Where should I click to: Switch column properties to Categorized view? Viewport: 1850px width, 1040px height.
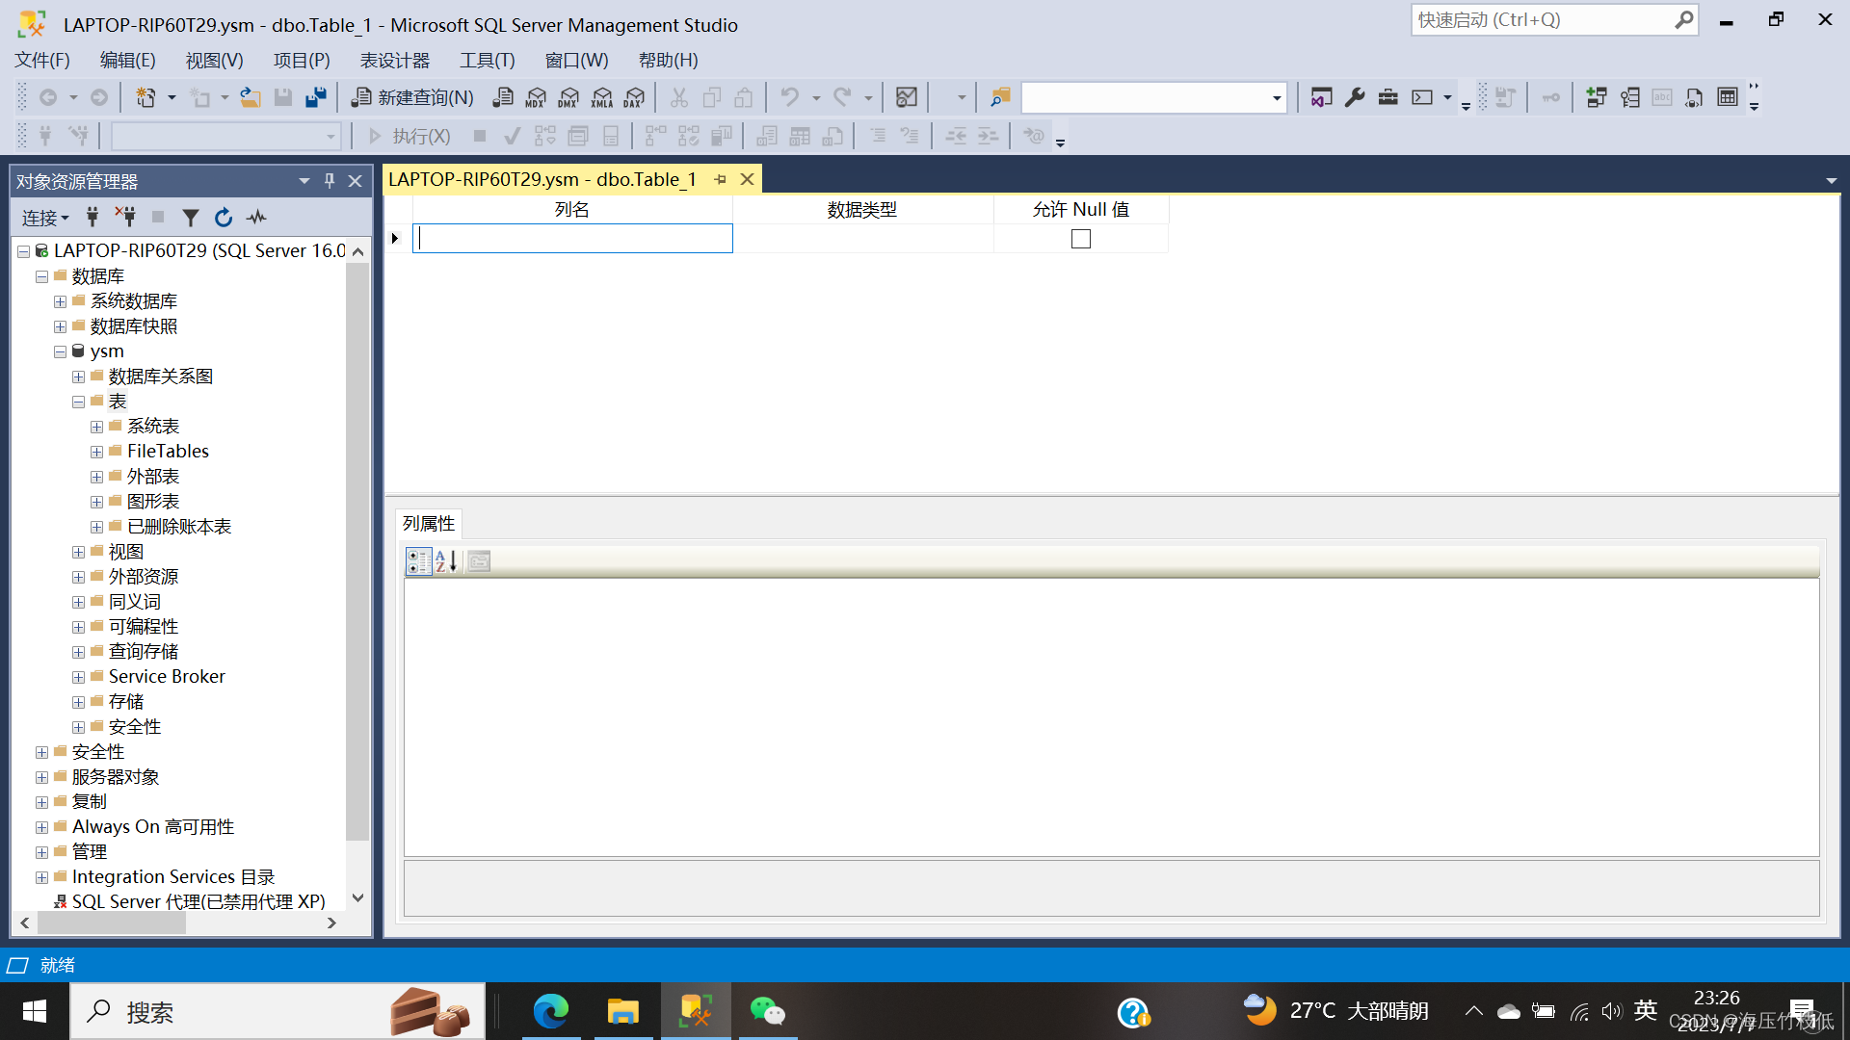419,561
